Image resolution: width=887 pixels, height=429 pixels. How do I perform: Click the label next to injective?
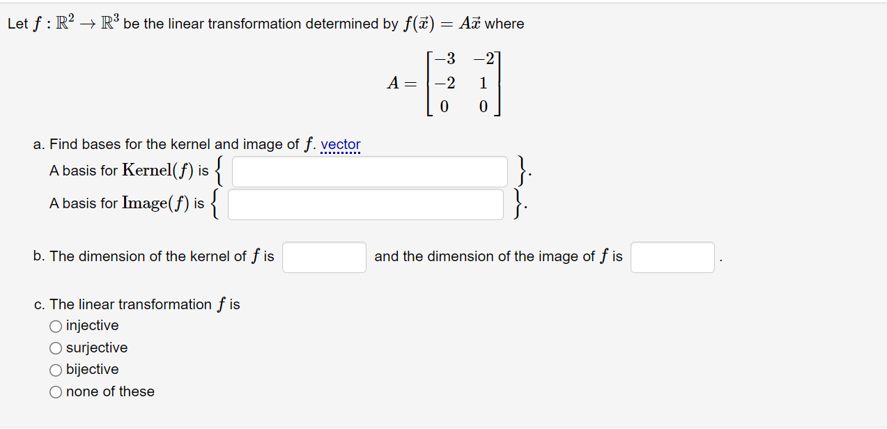click(x=91, y=325)
